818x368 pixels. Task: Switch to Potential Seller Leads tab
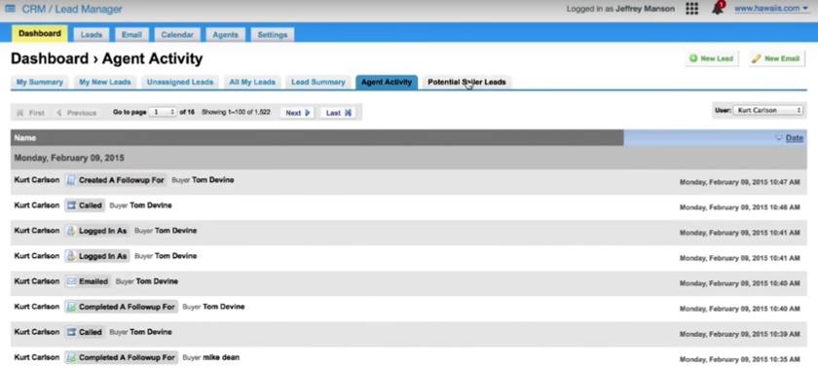pos(466,83)
